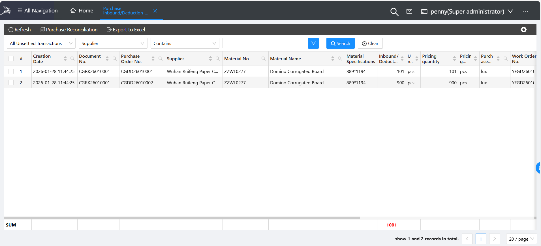
Task: Tick the checkbox for row 2
Action: (x=11, y=83)
